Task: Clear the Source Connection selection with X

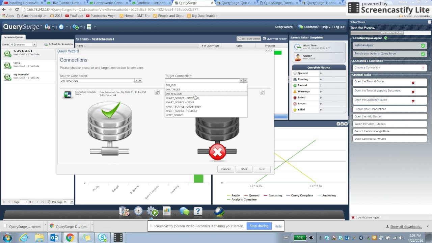Action: click(136, 81)
